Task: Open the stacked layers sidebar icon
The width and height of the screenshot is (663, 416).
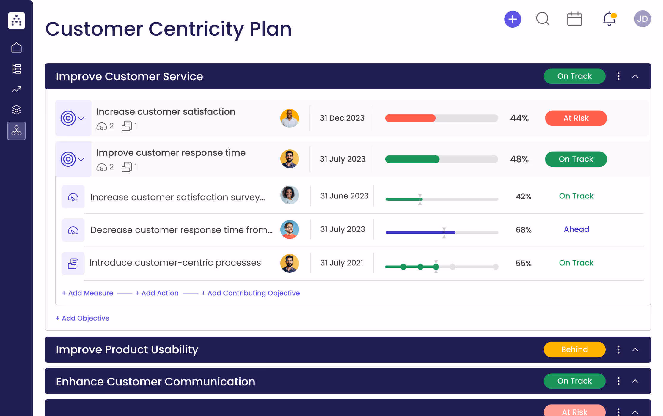Action: click(16, 110)
